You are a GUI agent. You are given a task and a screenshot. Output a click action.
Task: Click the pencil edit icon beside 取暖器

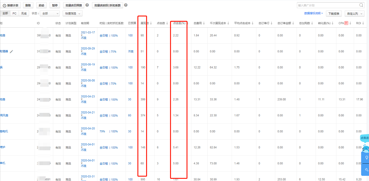11,52
